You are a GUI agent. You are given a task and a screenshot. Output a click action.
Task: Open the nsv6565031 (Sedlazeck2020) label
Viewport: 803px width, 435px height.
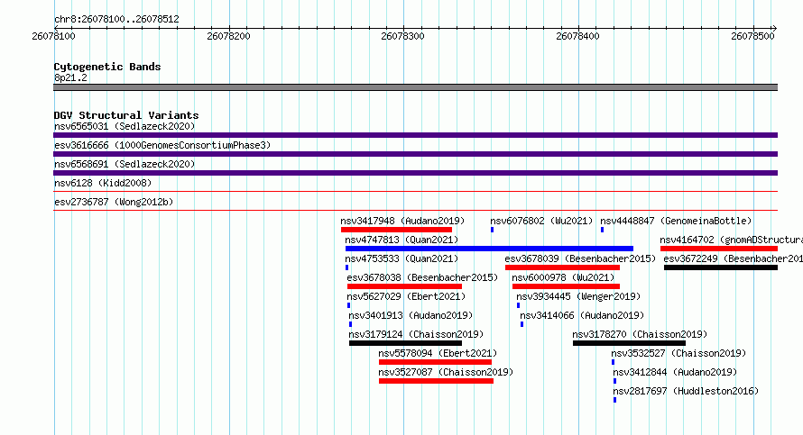[x=125, y=126]
